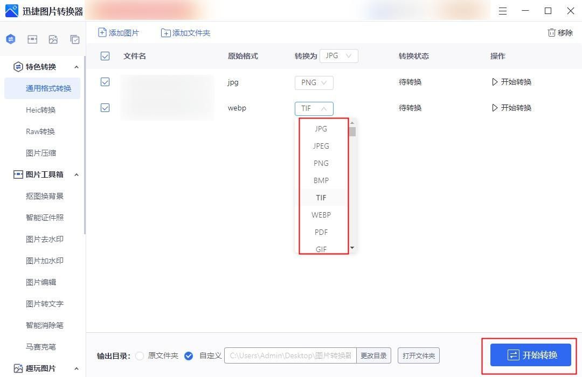Image resolution: width=582 pixels, height=377 pixels.
Task: Click the 移除 trash icon
Action: 552,33
